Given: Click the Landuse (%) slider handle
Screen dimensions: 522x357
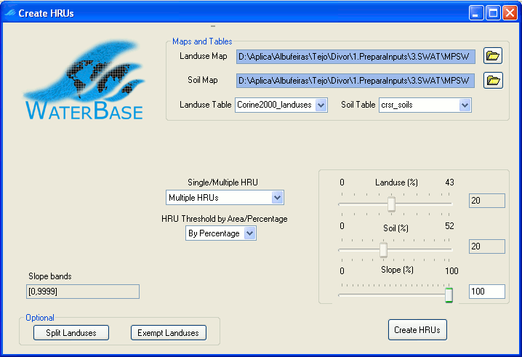Looking at the screenshot, I should pos(391,204).
